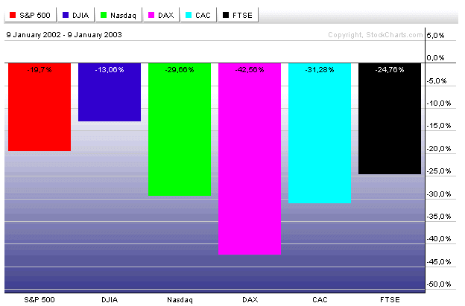Click the -29,66% value label
465x306 pixels.
[x=180, y=69]
